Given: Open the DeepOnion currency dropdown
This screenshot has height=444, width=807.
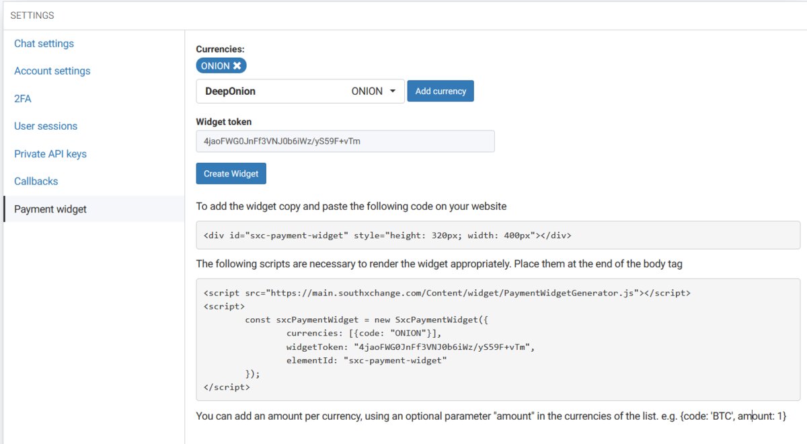Looking at the screenshot, I should click(300, 91).
